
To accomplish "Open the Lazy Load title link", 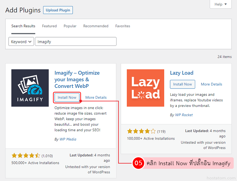I will click(181, 73).
